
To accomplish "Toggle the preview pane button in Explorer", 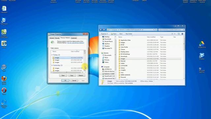I will 178,34.
